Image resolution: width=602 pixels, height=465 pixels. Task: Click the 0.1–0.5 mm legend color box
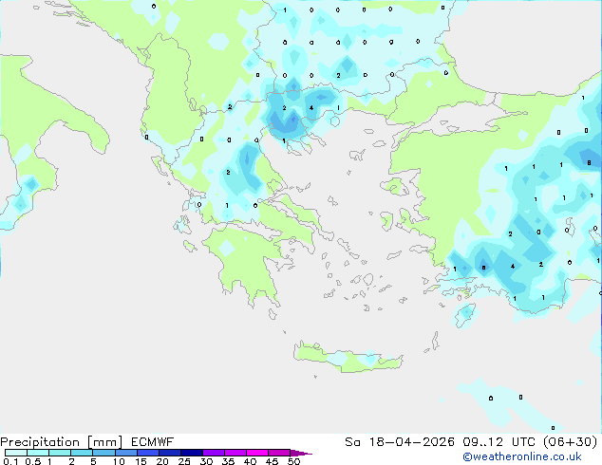(16, 453)
